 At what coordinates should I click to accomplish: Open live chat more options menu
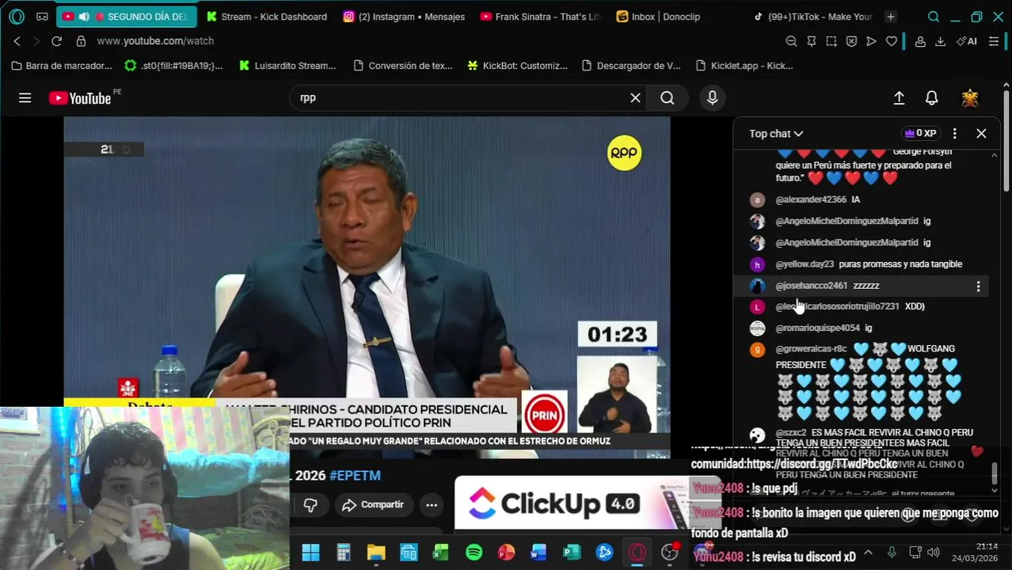tap(954, 133)
